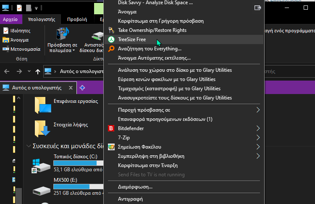Click the Bitdefender red B icon

111,128
